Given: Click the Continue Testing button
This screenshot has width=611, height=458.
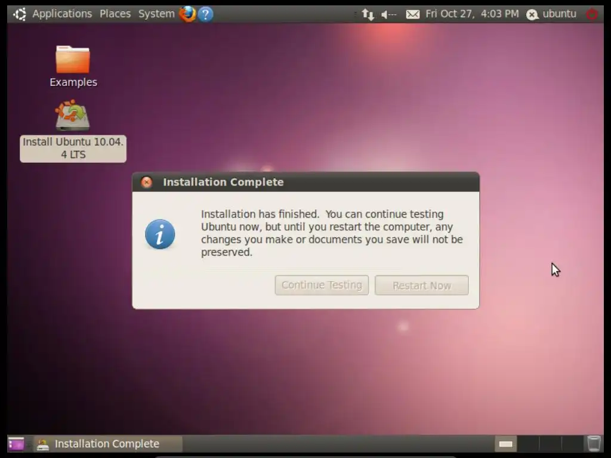Looking at the screenshot, I should 322,285.
